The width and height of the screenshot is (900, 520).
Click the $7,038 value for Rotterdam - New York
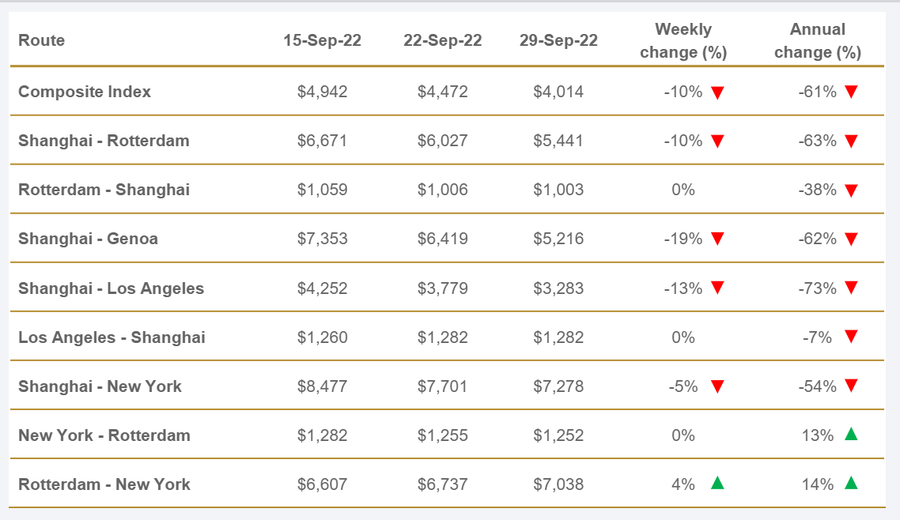click(558, 484)
